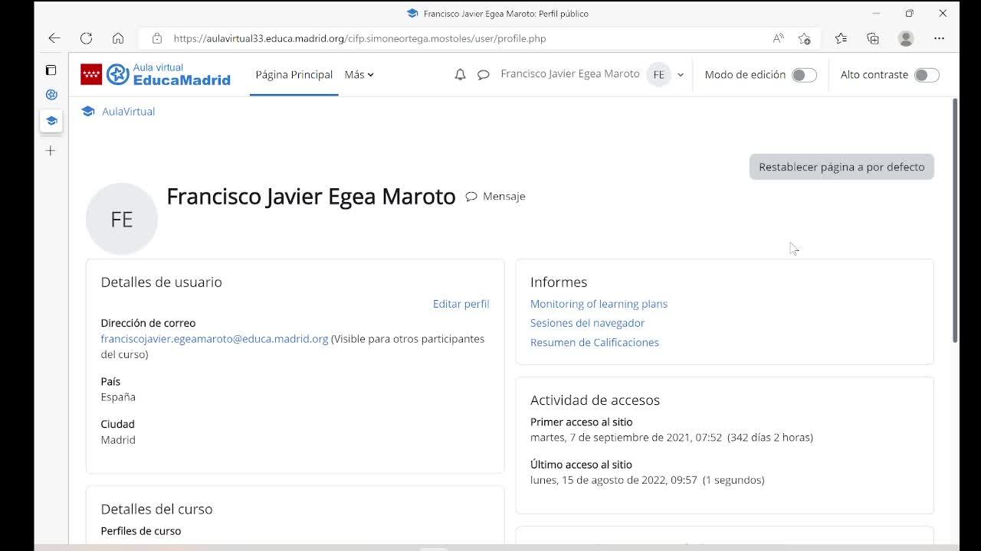Restore down the browser window
Screen dimensions: 981x551
909,13
